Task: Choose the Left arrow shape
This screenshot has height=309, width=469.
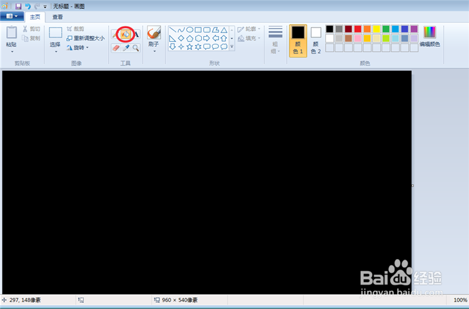Action: click(215, 38)
